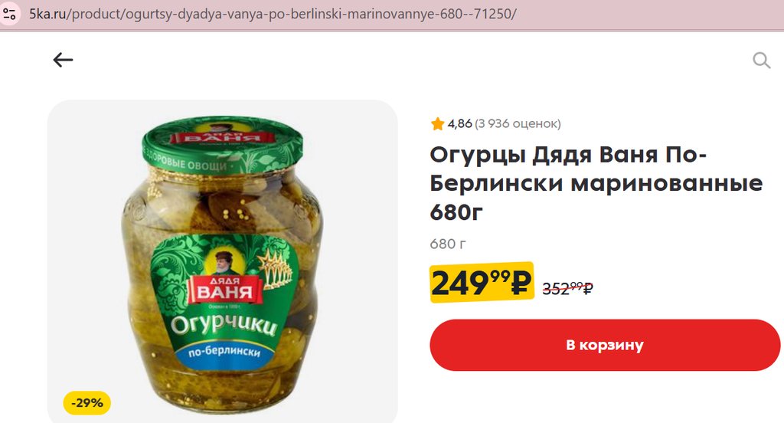Click the 680 г weight label
Screen dimensions: 784x423
447,244
